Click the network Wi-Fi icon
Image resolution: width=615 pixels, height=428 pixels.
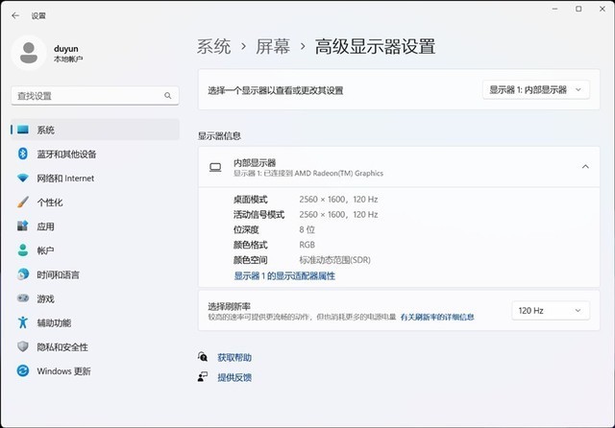(23, 178)
